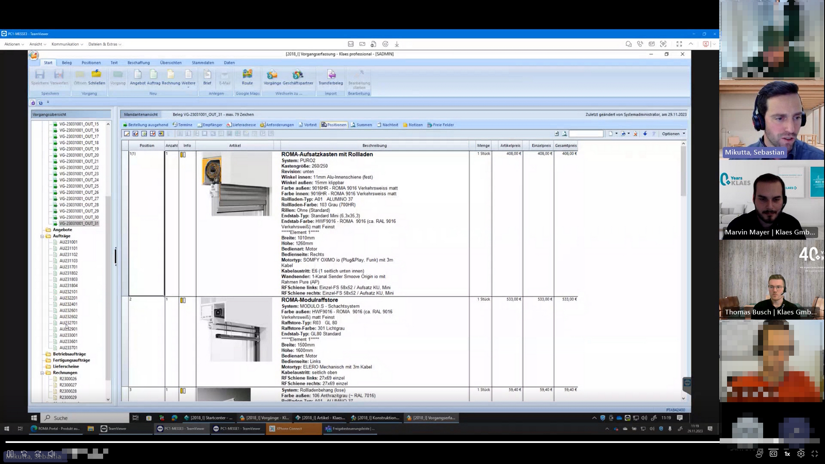Open the Notizen section
Screen dimensions: 825x464
[413, 125]
